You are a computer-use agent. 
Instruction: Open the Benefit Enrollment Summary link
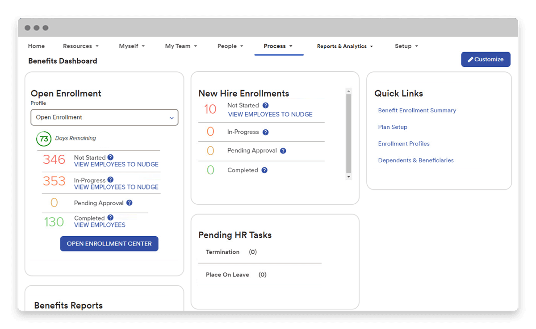[417, 111]
